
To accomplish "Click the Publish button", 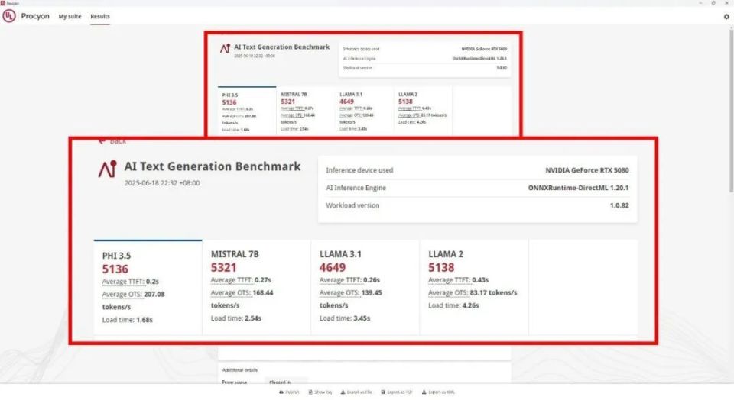I will 289,392.
